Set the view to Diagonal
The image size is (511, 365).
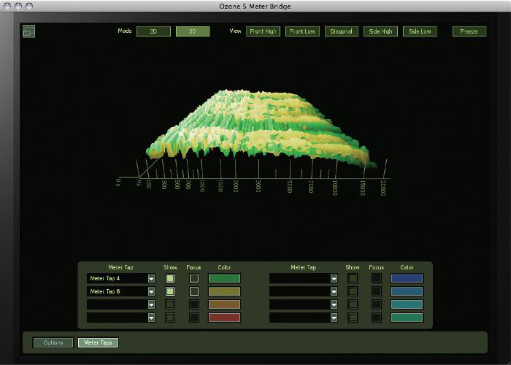tap(341, 31)
